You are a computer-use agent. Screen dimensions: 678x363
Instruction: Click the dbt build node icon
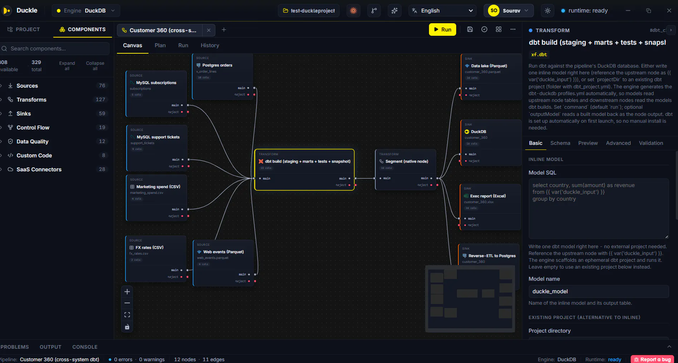(261, 161)
